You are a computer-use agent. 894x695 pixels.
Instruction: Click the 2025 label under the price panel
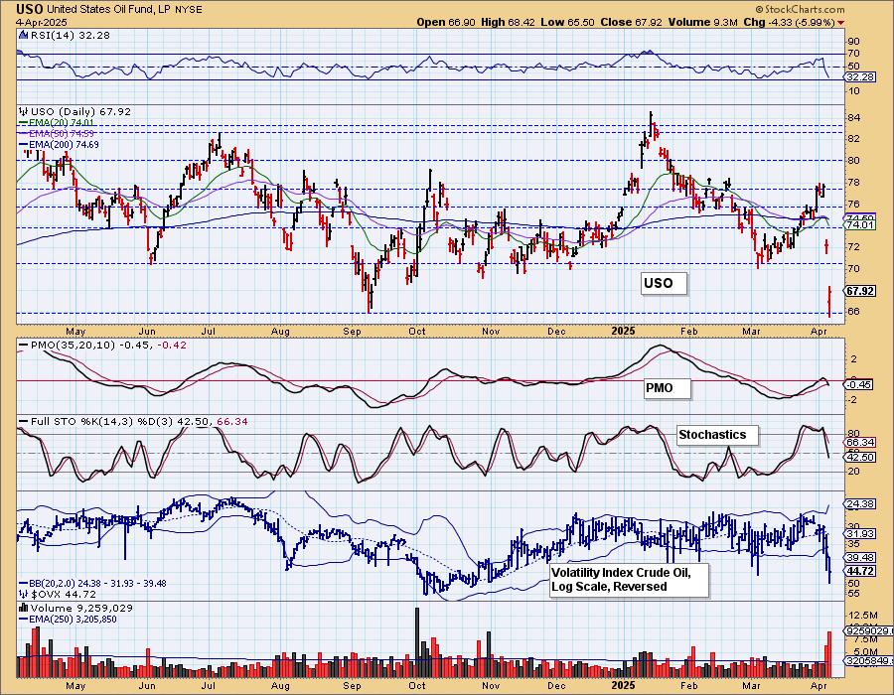623,331
